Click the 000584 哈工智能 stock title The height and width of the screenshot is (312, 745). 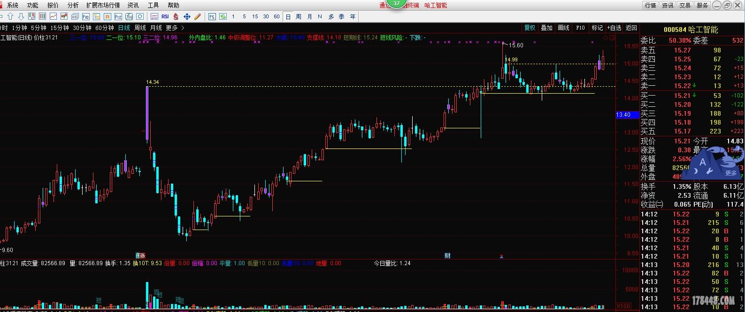pos(691,30)
